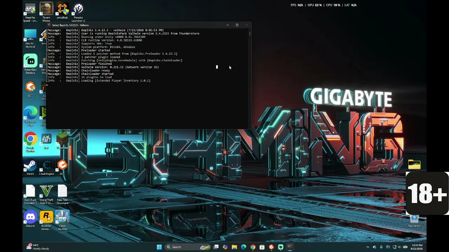449x252 pixels.
Task: Switch to Microsoft Edge on the taskbar
Action: pos(243,247)
